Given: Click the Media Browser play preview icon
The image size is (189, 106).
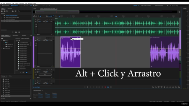Looking at the screenshot, I should pyautogui.click(x=20, y=72).
